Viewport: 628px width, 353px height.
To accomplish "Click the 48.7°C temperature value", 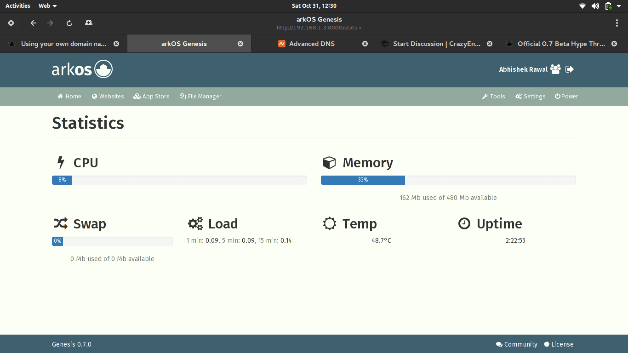I will click(x=382, y=241).
